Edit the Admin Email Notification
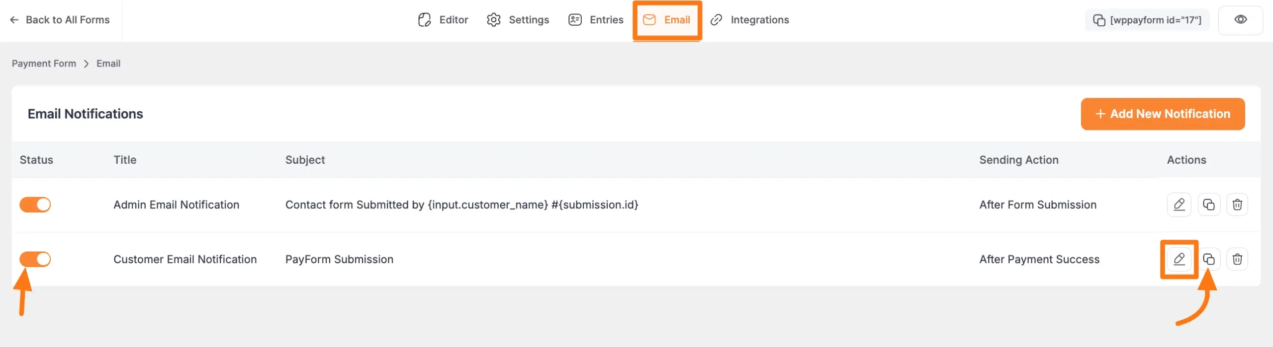This screenshot has width=1273, height=347. (x=1179, y=205)
